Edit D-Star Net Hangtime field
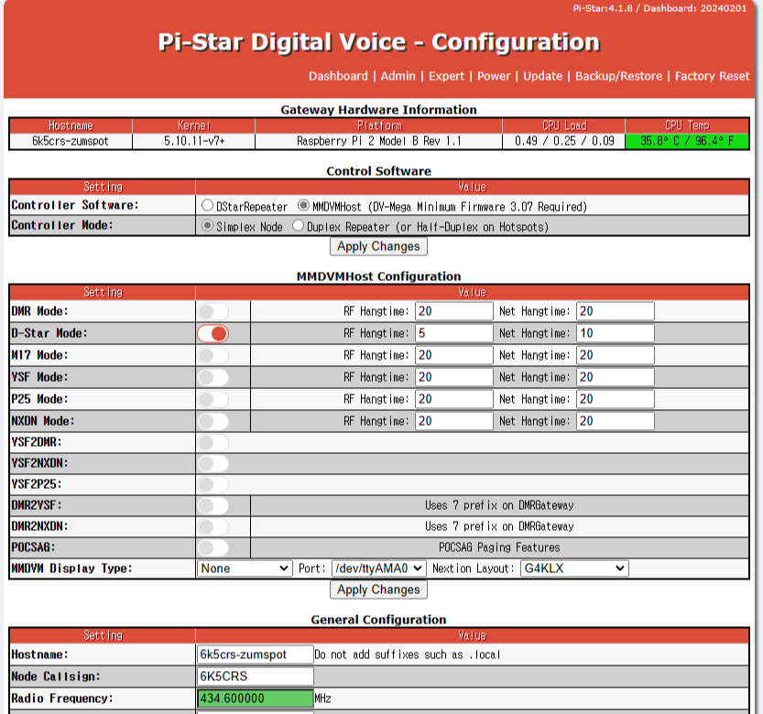Viewport: 763px width, 714px height. pyautogui.click(x=616, y=333)
